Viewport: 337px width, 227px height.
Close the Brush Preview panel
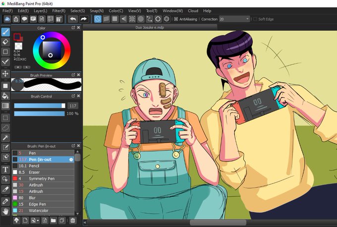pos(78,75)
